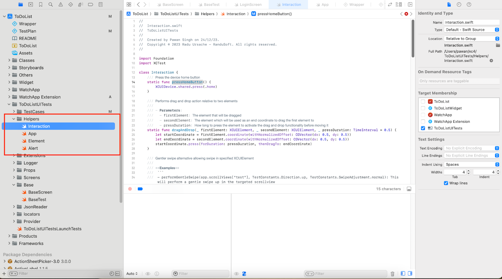Collapse the Helpers folder
Image resolution: width=502 pixels, height=279 pixels.
(x=14, y=119)
